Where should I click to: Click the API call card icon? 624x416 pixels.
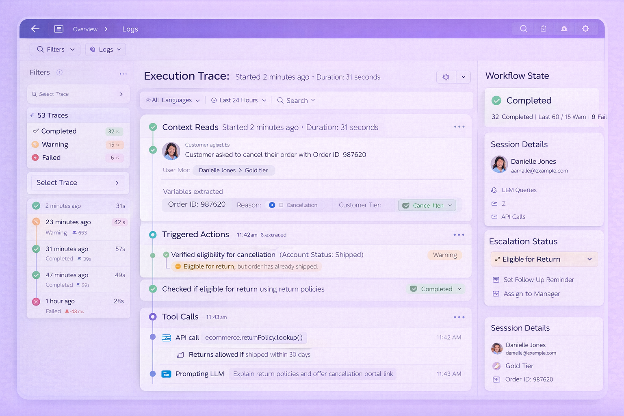pos(166,338)
